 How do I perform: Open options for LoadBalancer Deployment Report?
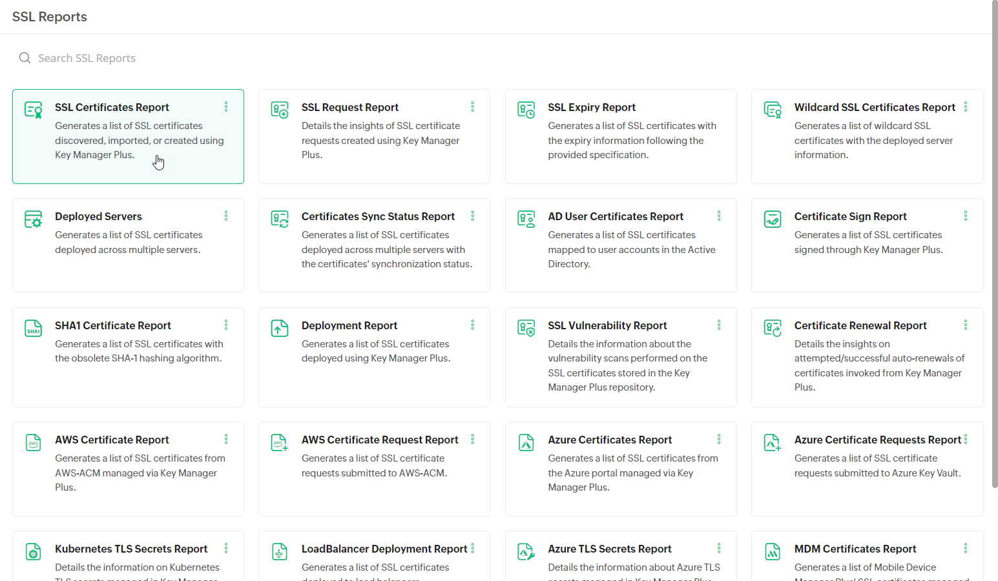coord(473,548)
